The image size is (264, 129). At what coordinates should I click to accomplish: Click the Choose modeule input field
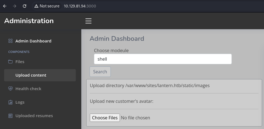(163, 59)
